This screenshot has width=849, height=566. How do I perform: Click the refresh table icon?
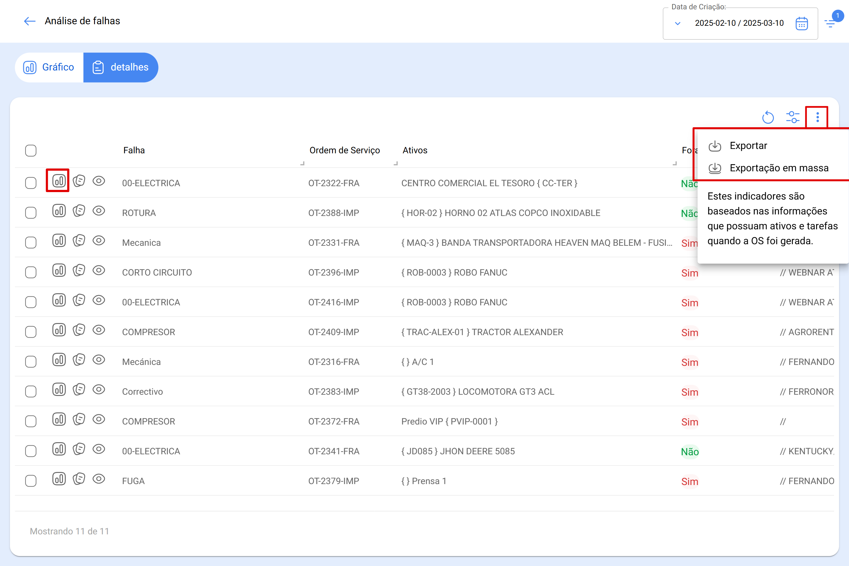(x=768, y=117)
